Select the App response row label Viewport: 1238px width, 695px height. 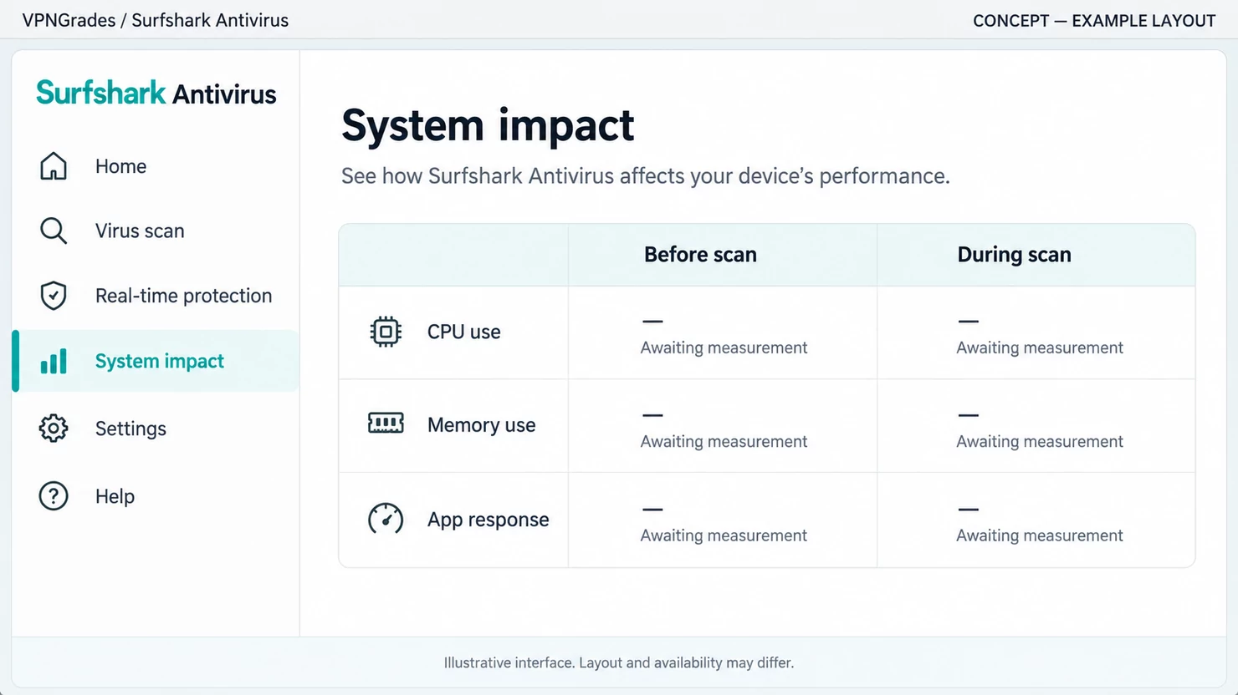[488, 520]
